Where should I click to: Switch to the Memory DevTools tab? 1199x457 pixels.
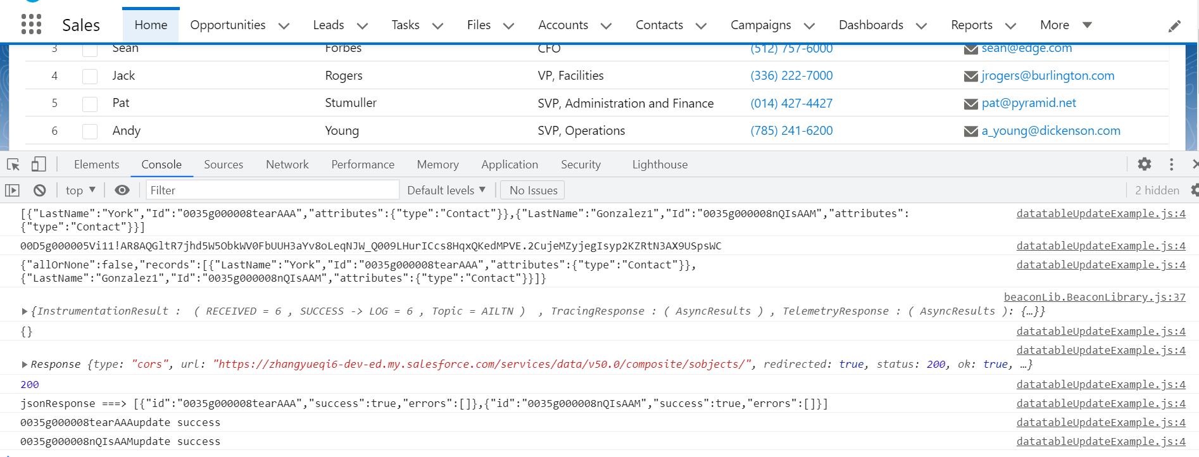pos(437,165)
